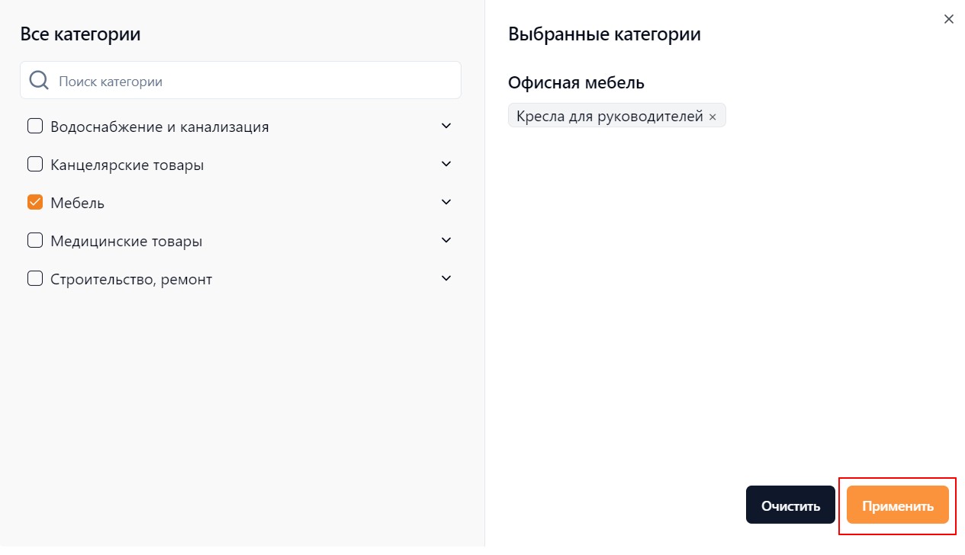Image resolution: width=965 pixels, height=555 pixels.
Task: Select the Медицинские товары label
Action: point(127,241)
